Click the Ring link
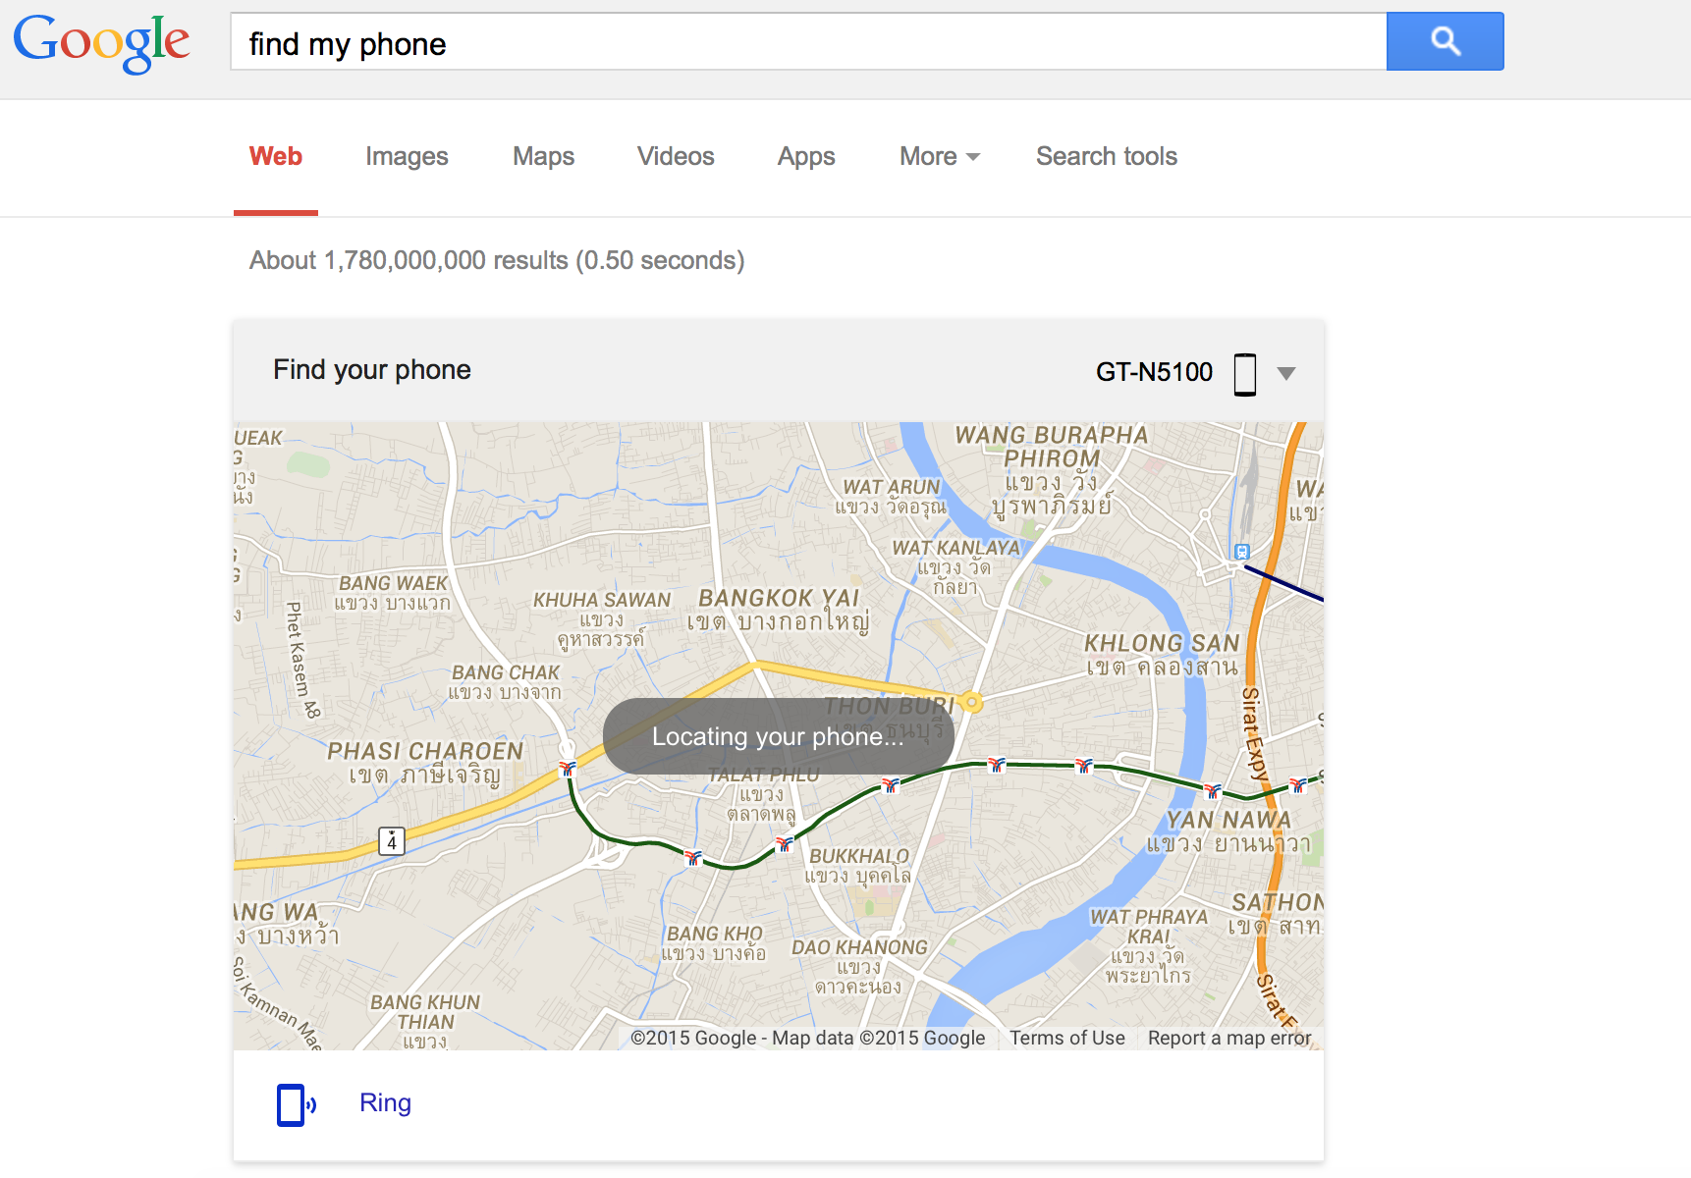 pyautogui.click(x=385, y=1103)
